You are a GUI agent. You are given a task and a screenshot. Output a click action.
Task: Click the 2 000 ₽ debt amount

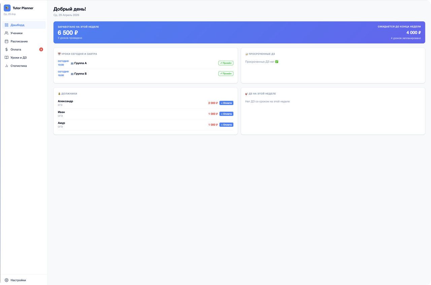coord(213,103)
